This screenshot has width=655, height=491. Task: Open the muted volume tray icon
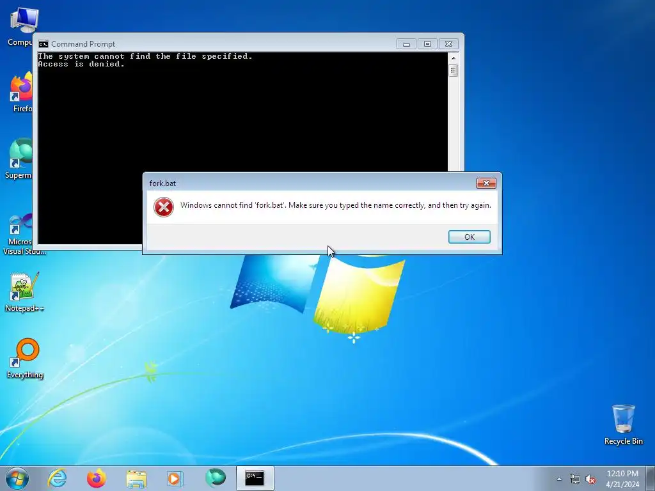click(x=590, y=479)
